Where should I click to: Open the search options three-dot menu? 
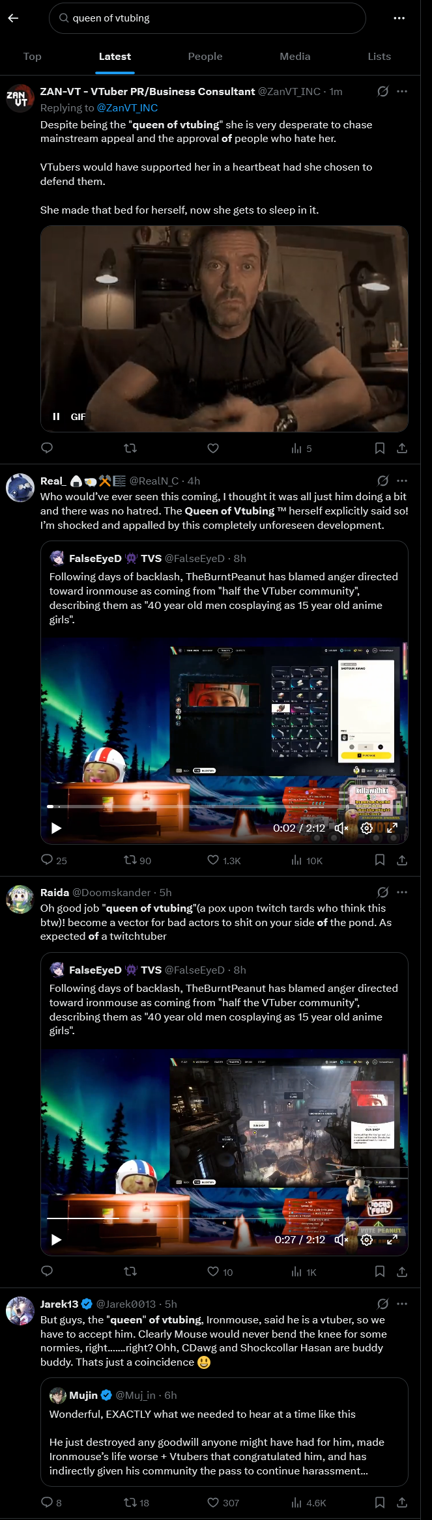[399, 18]
